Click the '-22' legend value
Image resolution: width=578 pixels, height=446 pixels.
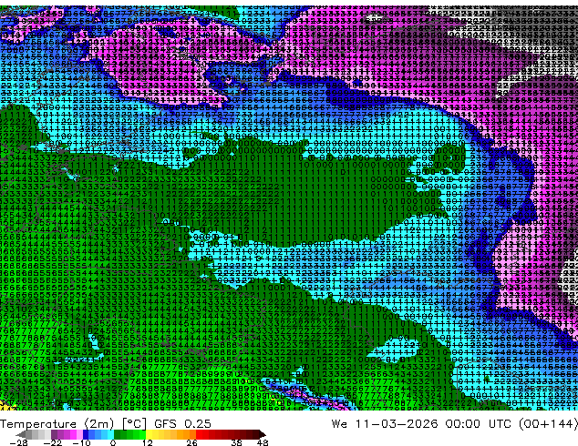coord(53,442)
